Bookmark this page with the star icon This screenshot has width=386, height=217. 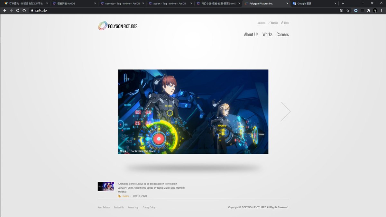click(348, 10)
